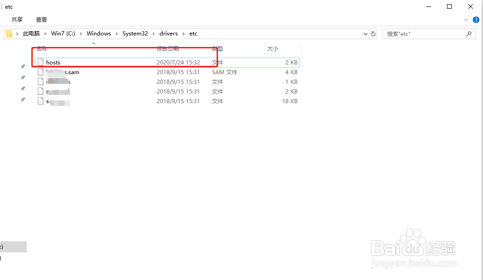
Task: Open the address bar history dropdown
Action: click(x=365, y=34)
